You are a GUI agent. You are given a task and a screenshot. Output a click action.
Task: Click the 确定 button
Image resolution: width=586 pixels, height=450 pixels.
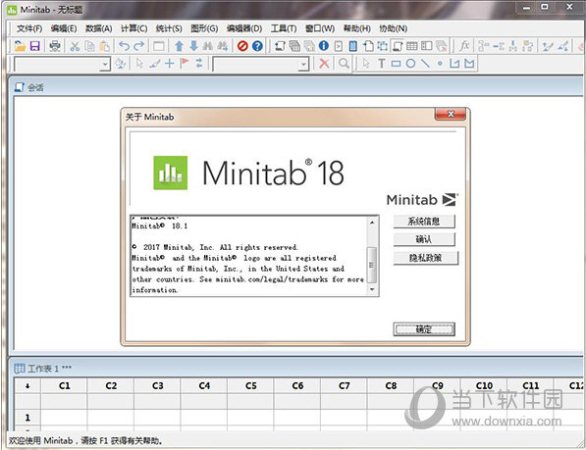tap(424, 329)
